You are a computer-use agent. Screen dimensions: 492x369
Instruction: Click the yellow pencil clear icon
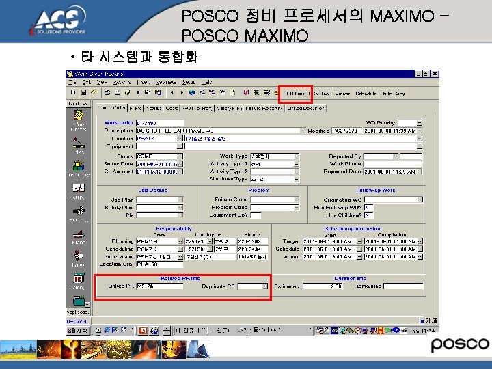[x=93, y=92]
